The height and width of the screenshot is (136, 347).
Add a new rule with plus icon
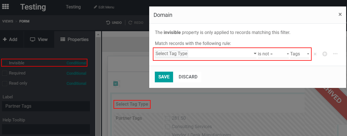click(x=325, y=54)
